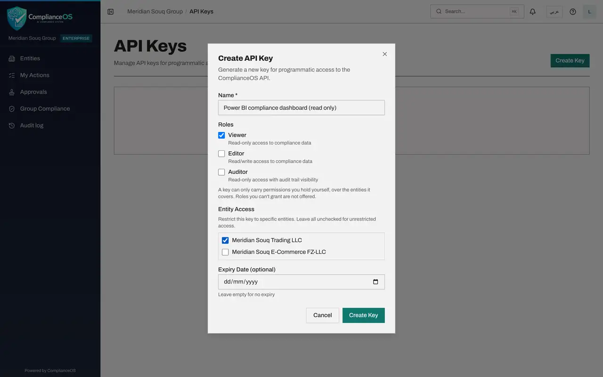Click the page header Create Key button
The image size is (603, 377).
click(x=570, y=60)
